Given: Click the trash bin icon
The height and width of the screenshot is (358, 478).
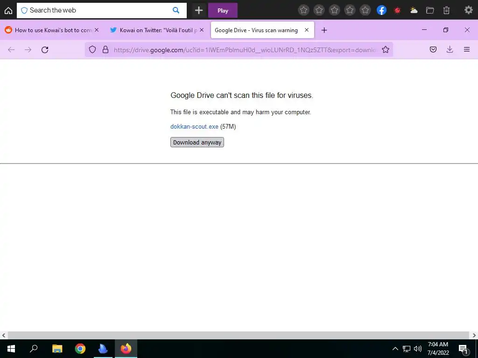Looking at the screenshot, I should (x=446, y=10).
